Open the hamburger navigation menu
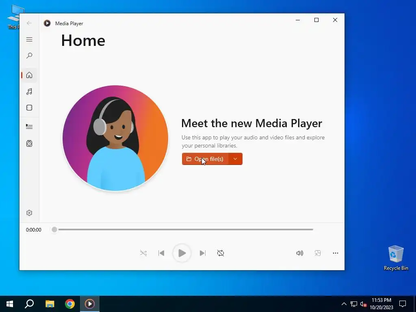This screenshot has height=312, width=416. (x=29, y=39)
